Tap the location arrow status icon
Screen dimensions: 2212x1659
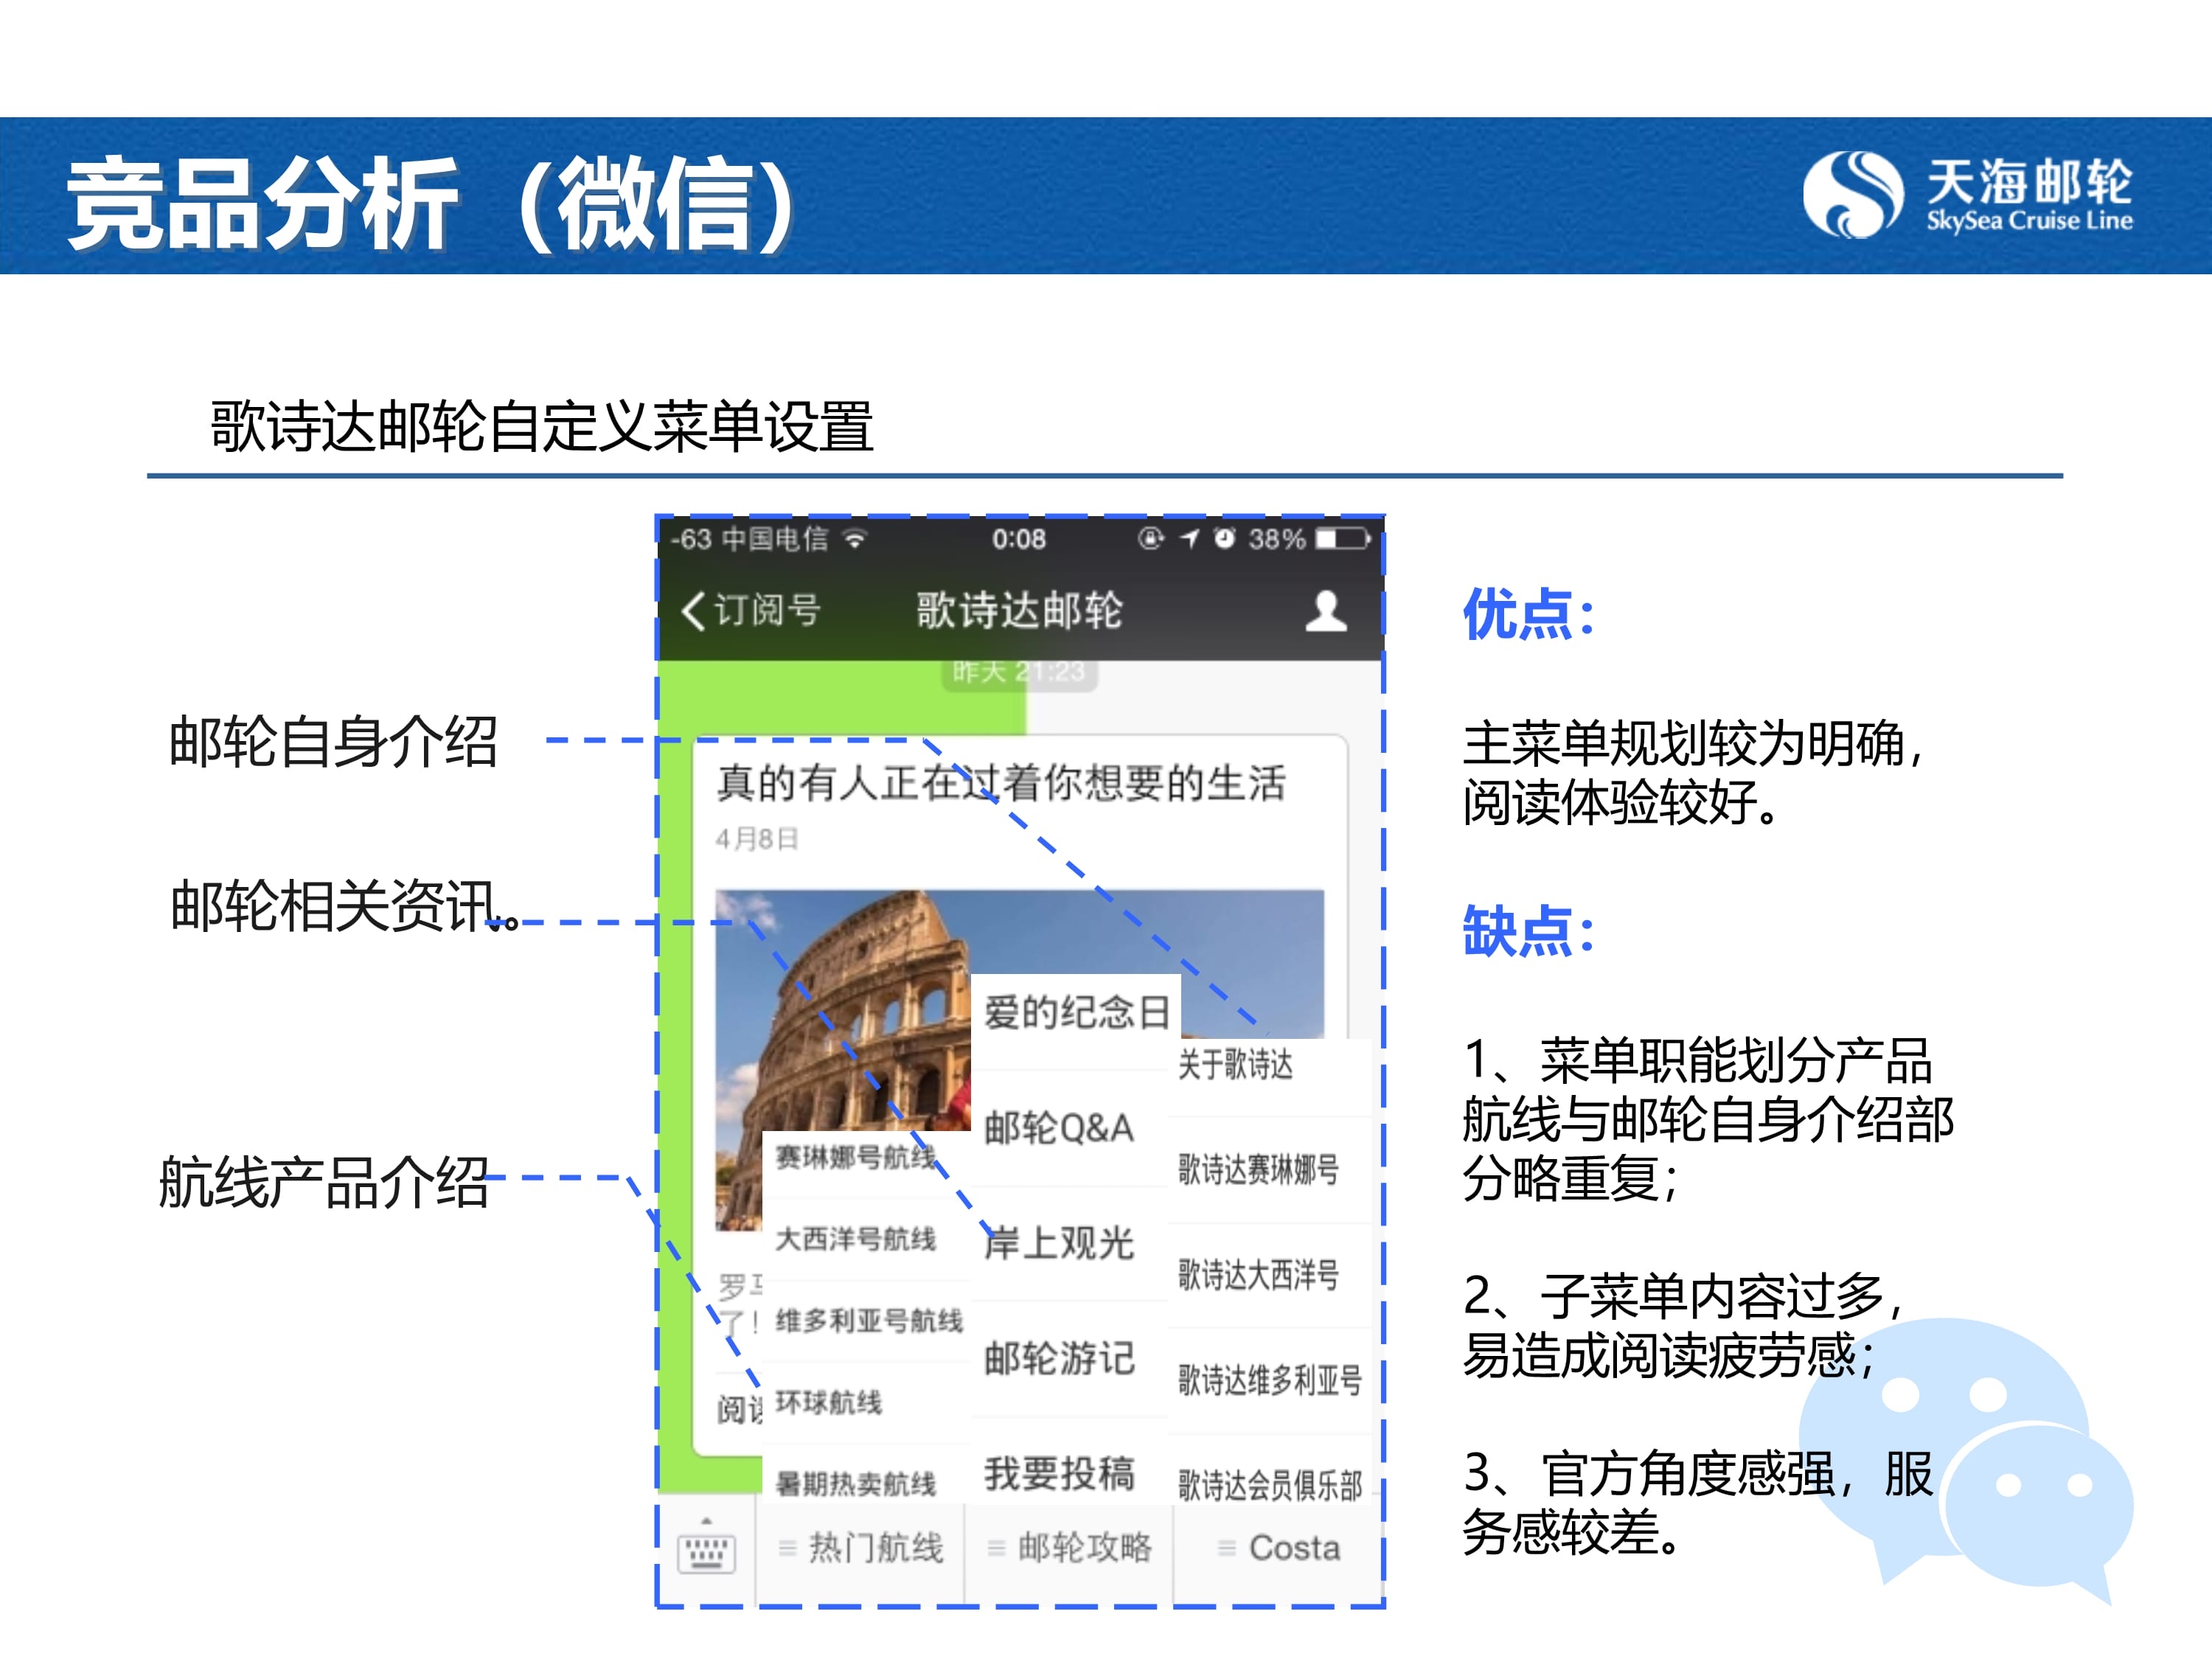(x=1189, y=539)
